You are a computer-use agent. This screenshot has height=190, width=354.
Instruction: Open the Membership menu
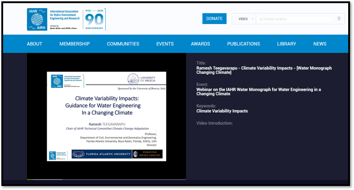(75, 44)
